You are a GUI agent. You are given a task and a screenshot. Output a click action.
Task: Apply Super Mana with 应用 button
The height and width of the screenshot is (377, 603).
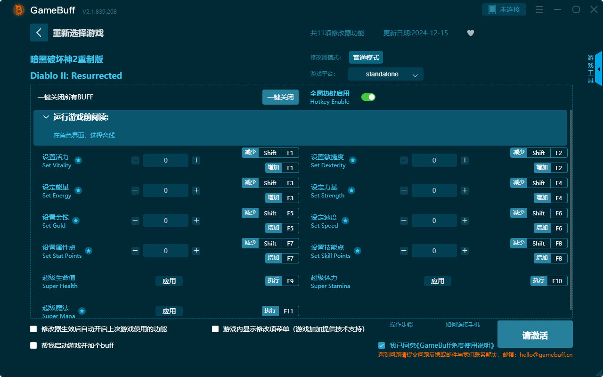169,311
